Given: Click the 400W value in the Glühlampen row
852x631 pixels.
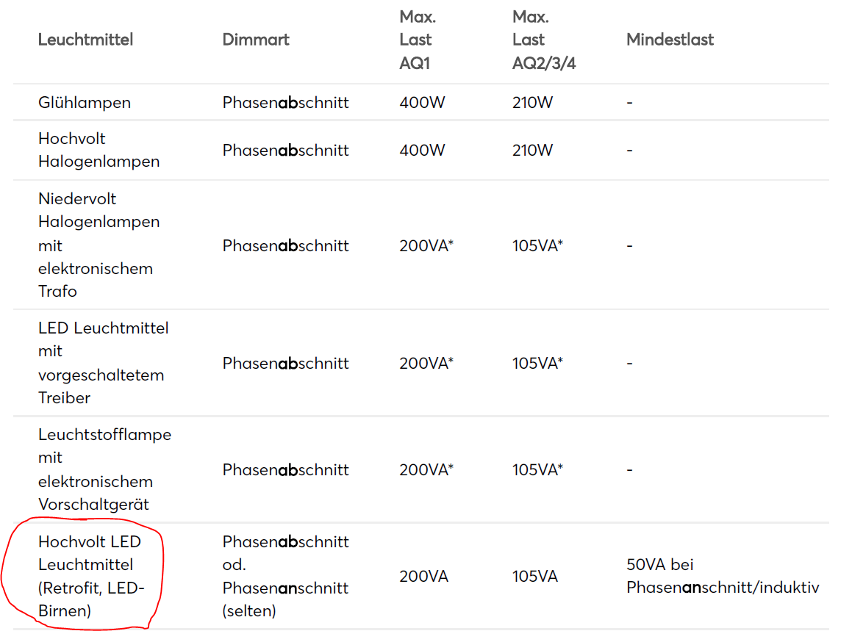Looking at the screenshot, I should pyautogui.click(x=422, y=103).
